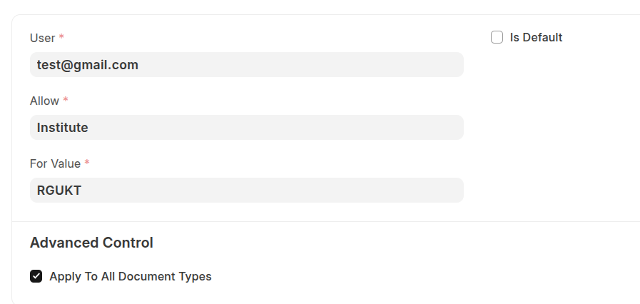Viewport: 640px width, 304px height.
Task: Click the Allow field label
Action: point(44,101)
